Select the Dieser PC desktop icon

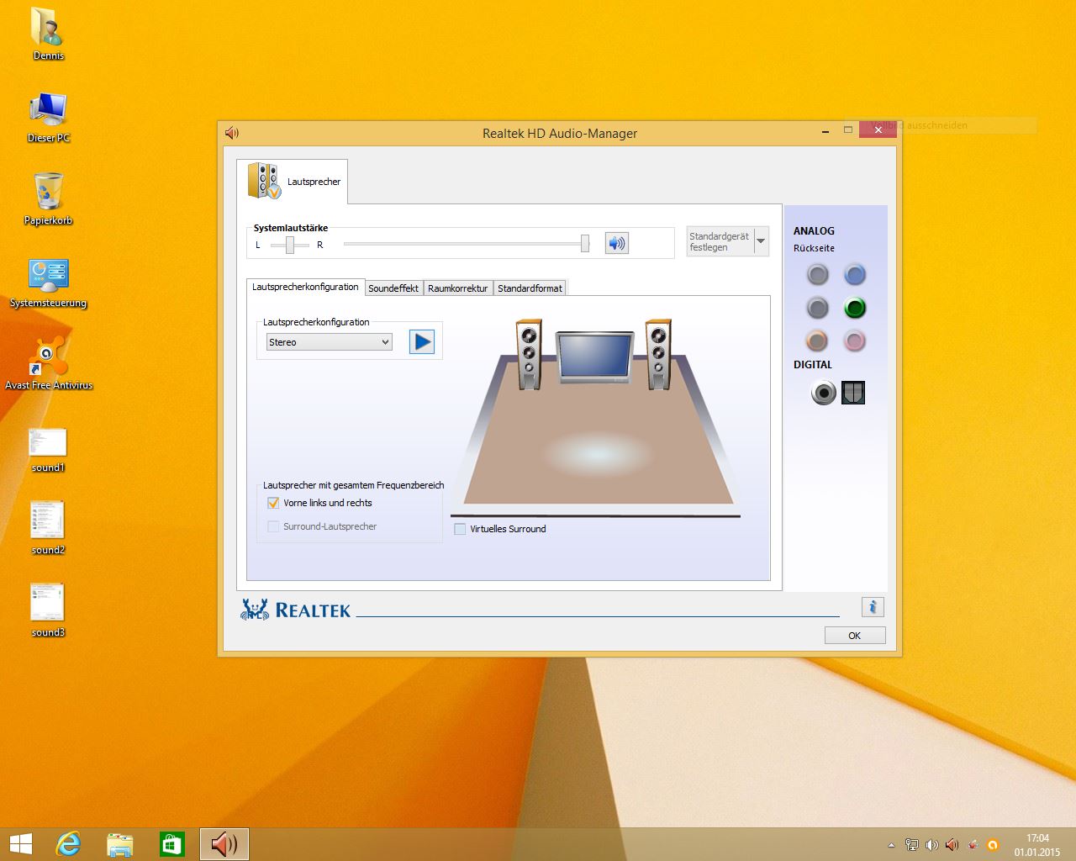point(48,117)
